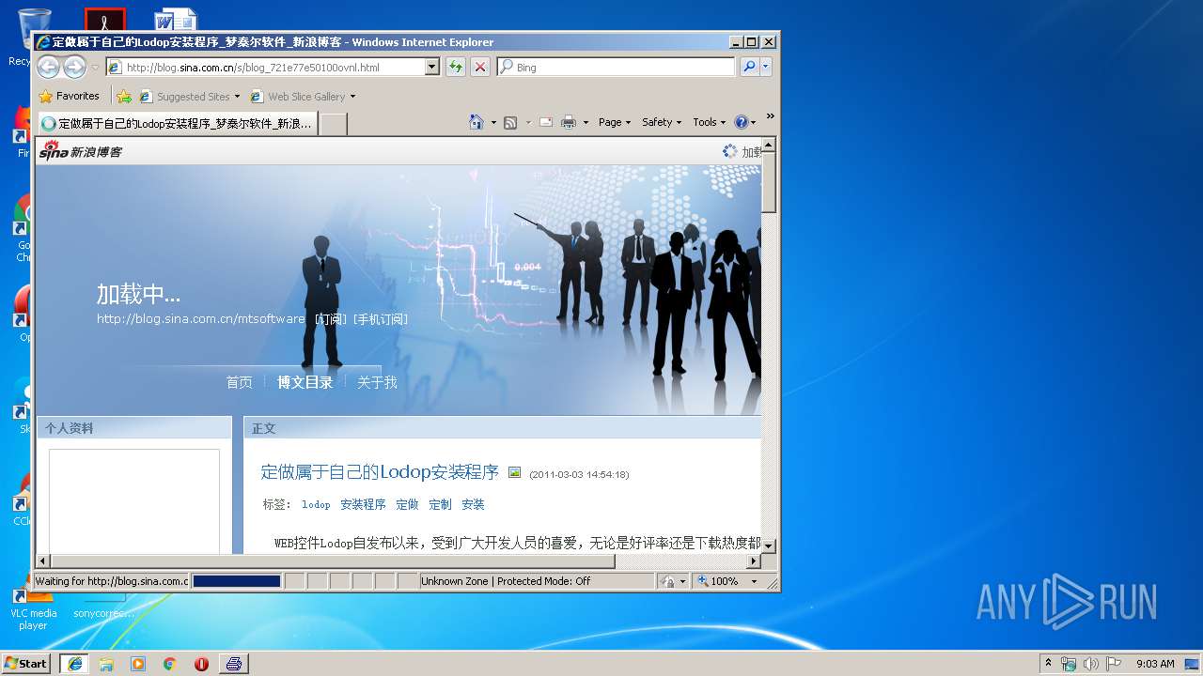Open the 定做 tag link
The width and height of the screenshot is (1203, 676).
[x=407, y=504]
